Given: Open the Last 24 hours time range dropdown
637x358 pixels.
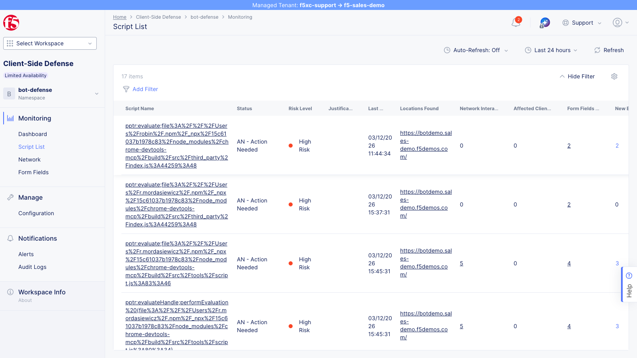Looking at the screenshot, I should point(551,50).
